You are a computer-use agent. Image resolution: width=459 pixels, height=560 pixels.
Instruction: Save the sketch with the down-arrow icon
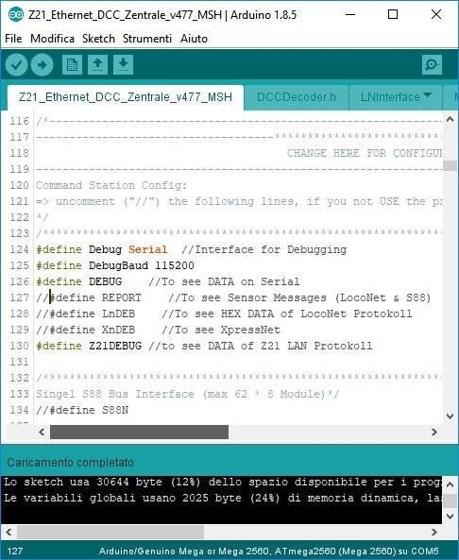point(123,64)
